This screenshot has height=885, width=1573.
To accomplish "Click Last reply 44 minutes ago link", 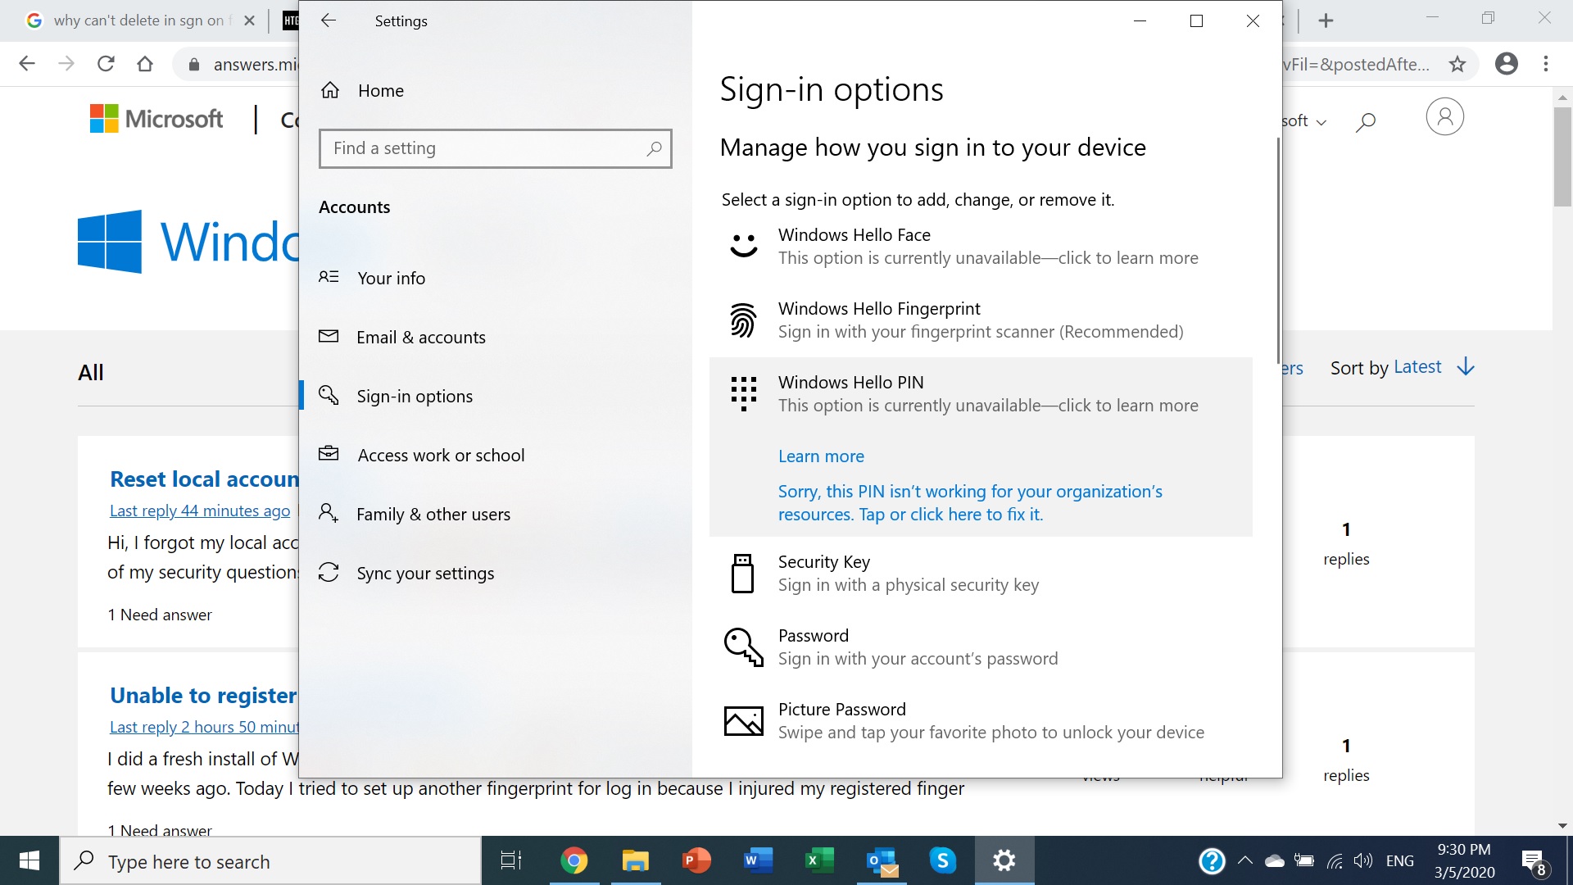I will coord(200,511).
